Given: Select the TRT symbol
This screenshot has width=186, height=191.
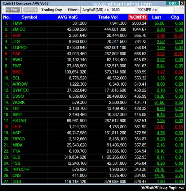Looking at the screenshot, I should [x=16, y=108].
